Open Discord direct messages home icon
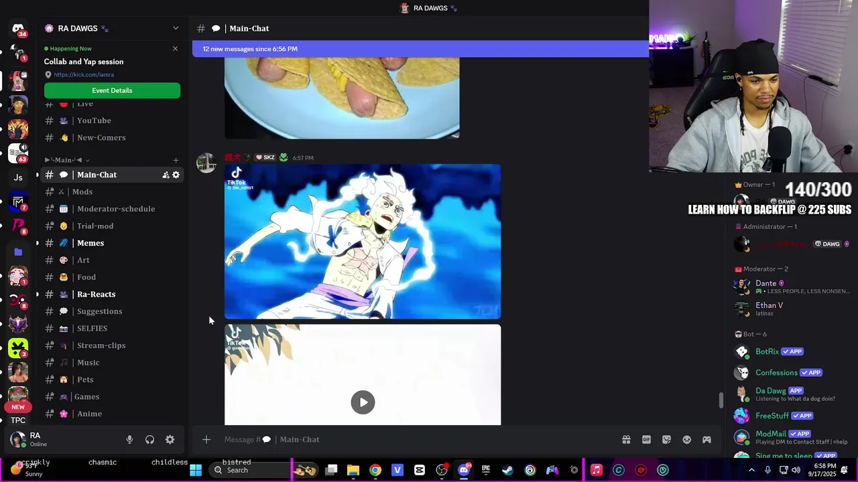Viewport: 858px width, 482px height. pyautogui.click(x=18, y=28)
